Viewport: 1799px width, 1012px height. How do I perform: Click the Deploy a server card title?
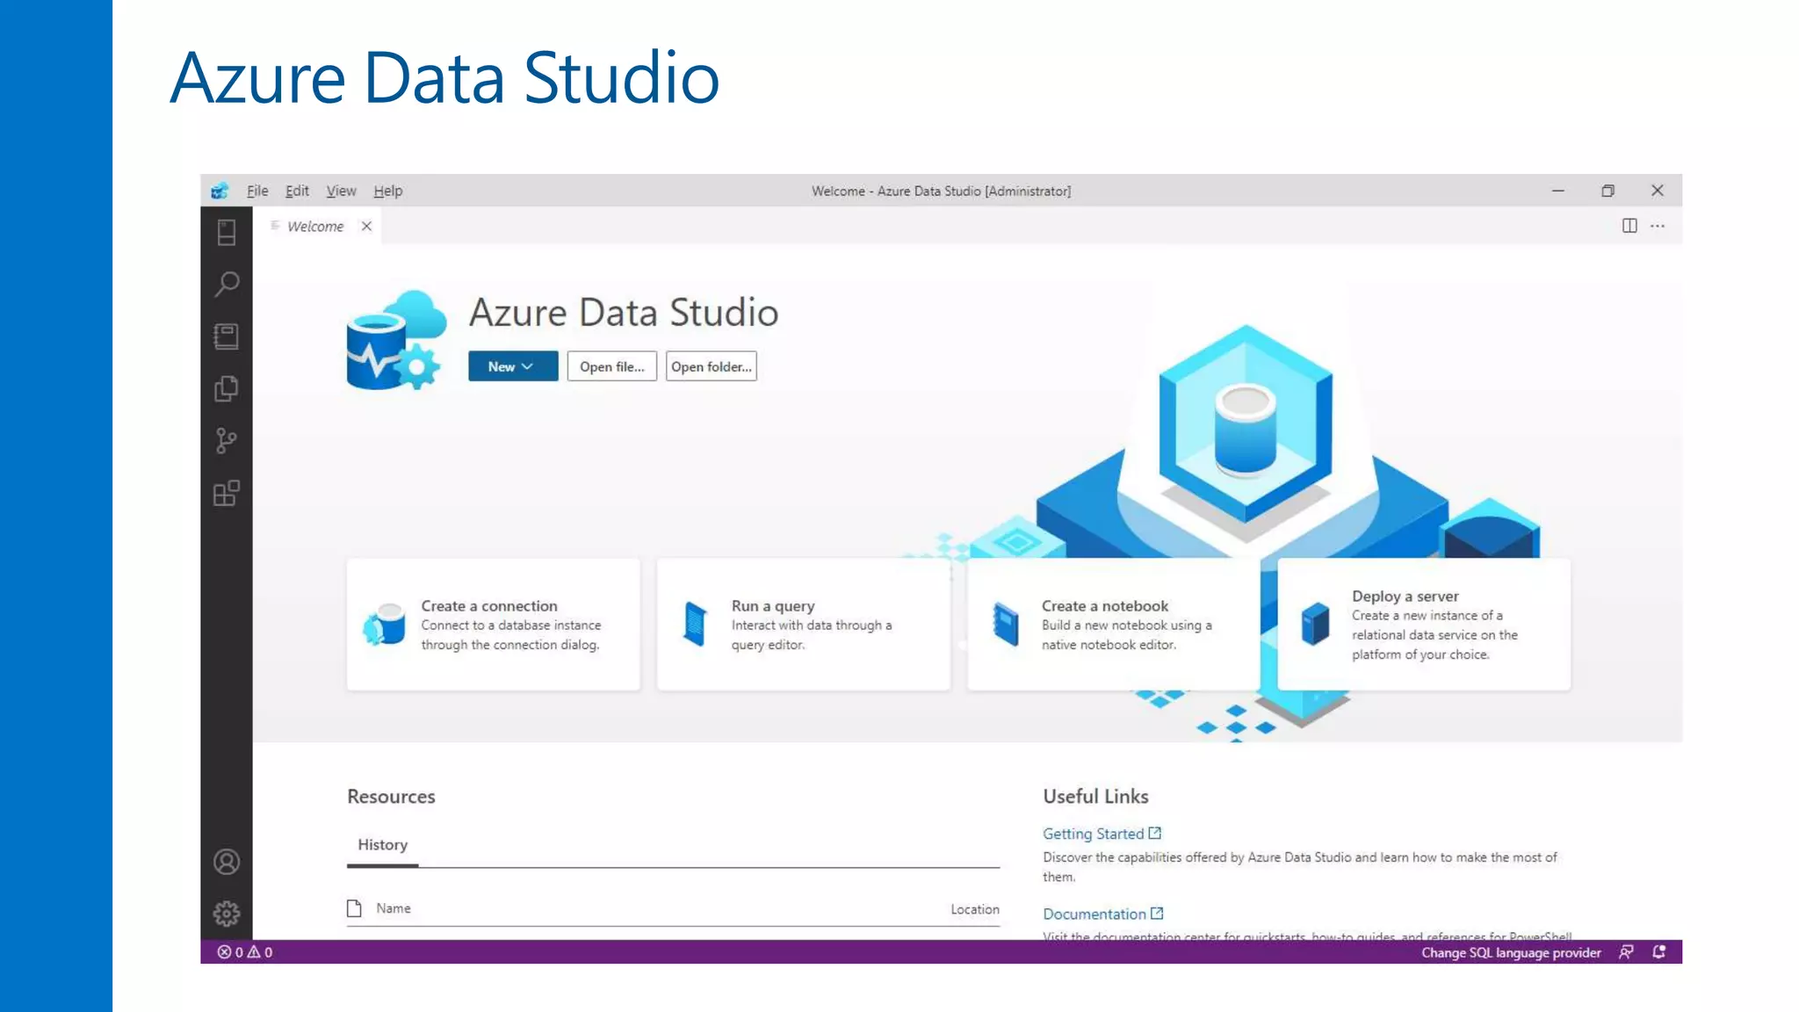pos(1405,596)
